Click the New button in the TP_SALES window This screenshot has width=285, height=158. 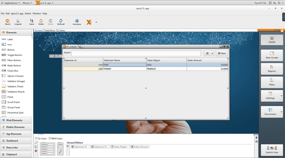click(x=222, y=53)
